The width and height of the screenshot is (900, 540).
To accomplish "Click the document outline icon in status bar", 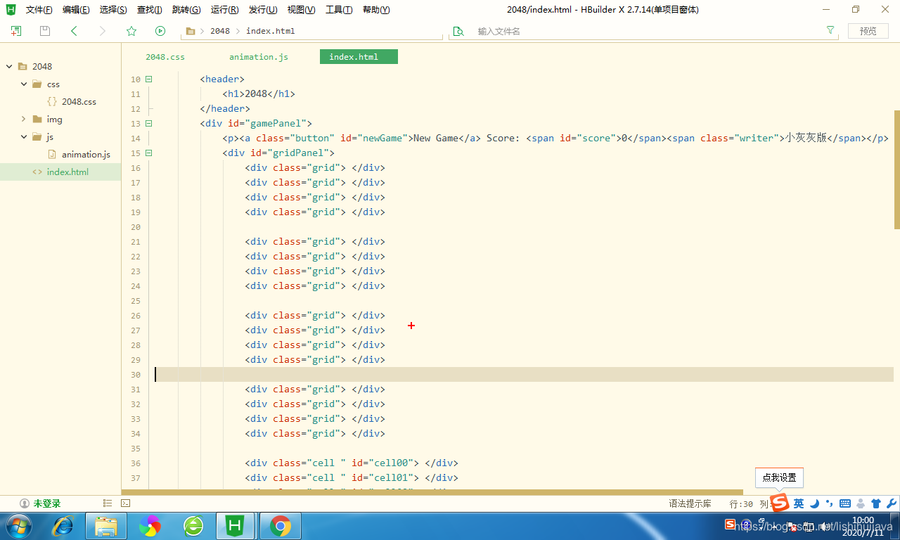I will coord(108,503).
